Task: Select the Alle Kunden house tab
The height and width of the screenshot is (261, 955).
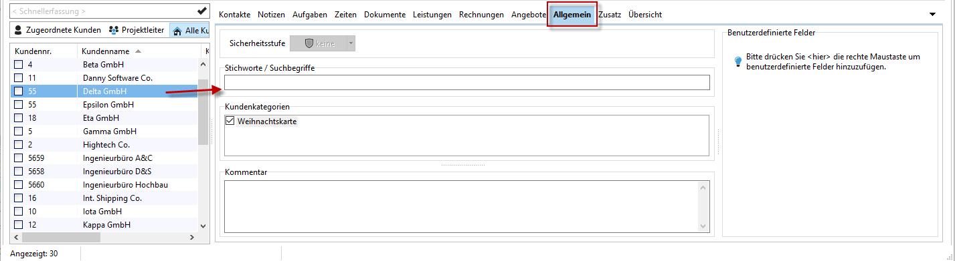Action: point(189,31)
